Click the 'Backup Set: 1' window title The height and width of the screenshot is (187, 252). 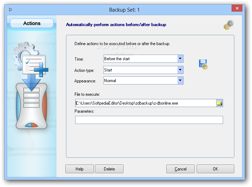[124, 10]
